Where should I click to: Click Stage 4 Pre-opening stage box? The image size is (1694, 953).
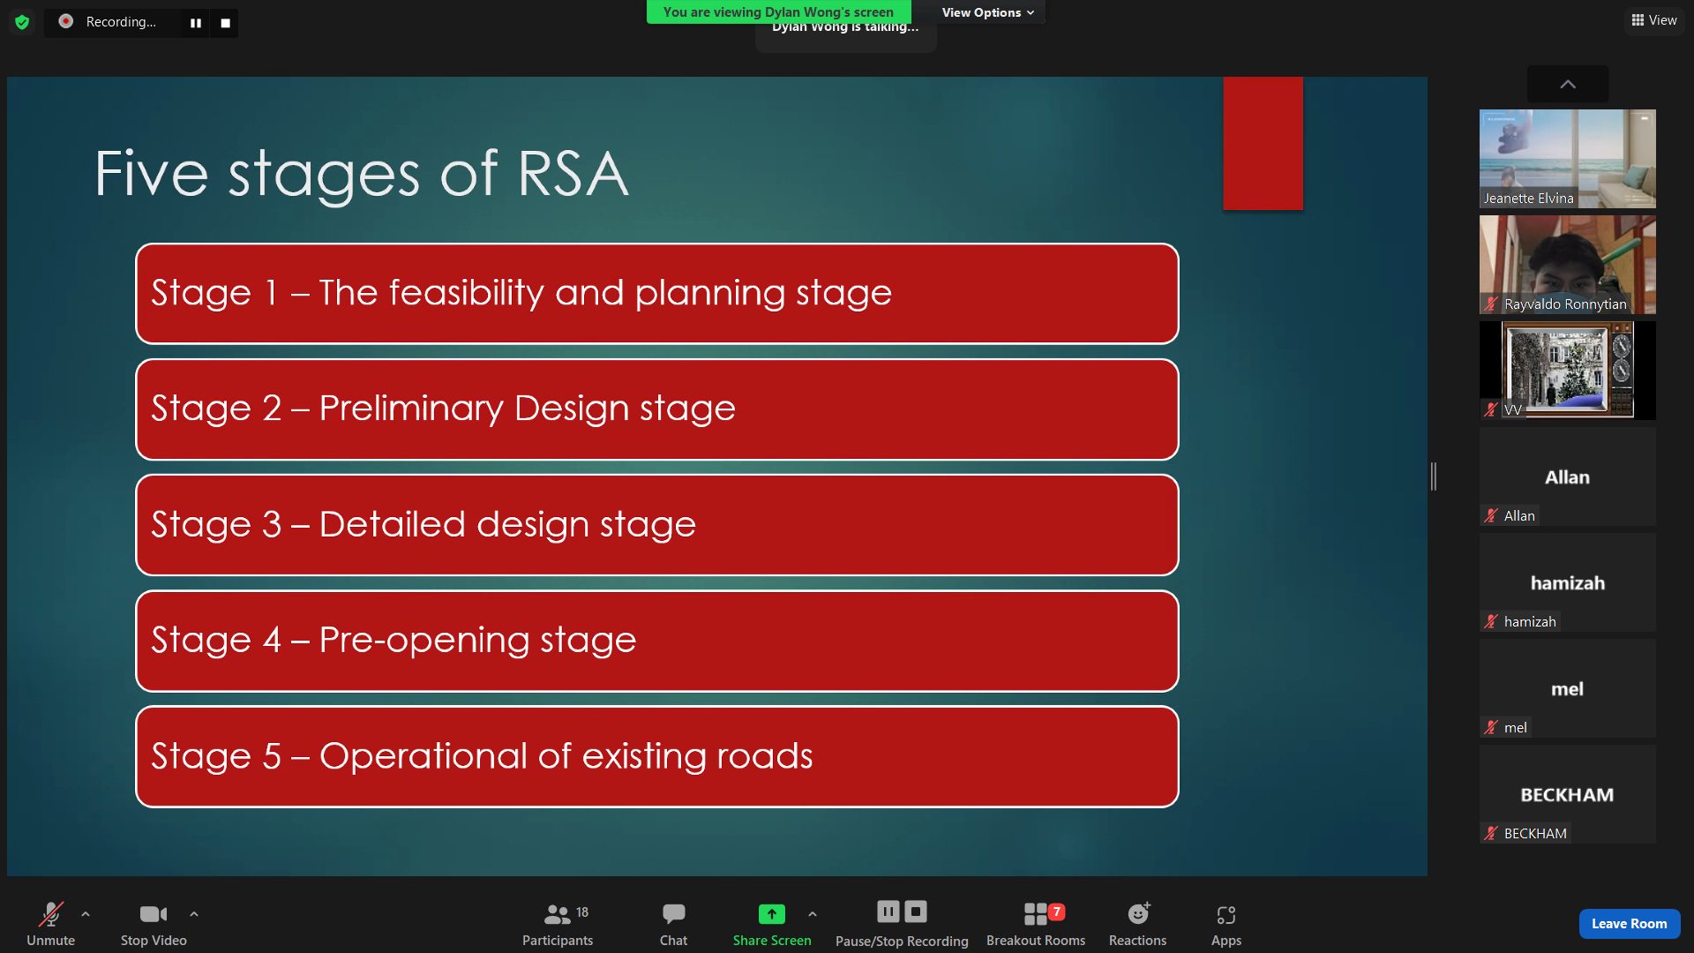657,642
